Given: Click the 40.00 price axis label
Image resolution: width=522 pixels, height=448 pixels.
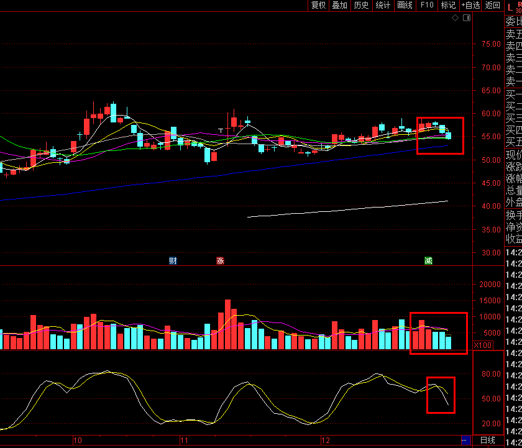Looking at the screenshot, I should click(491, 206).
